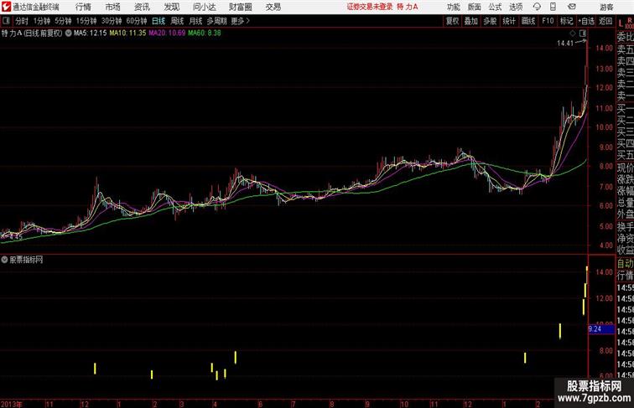Click the MA60: 8.38 indicator value

pos(204,34)
